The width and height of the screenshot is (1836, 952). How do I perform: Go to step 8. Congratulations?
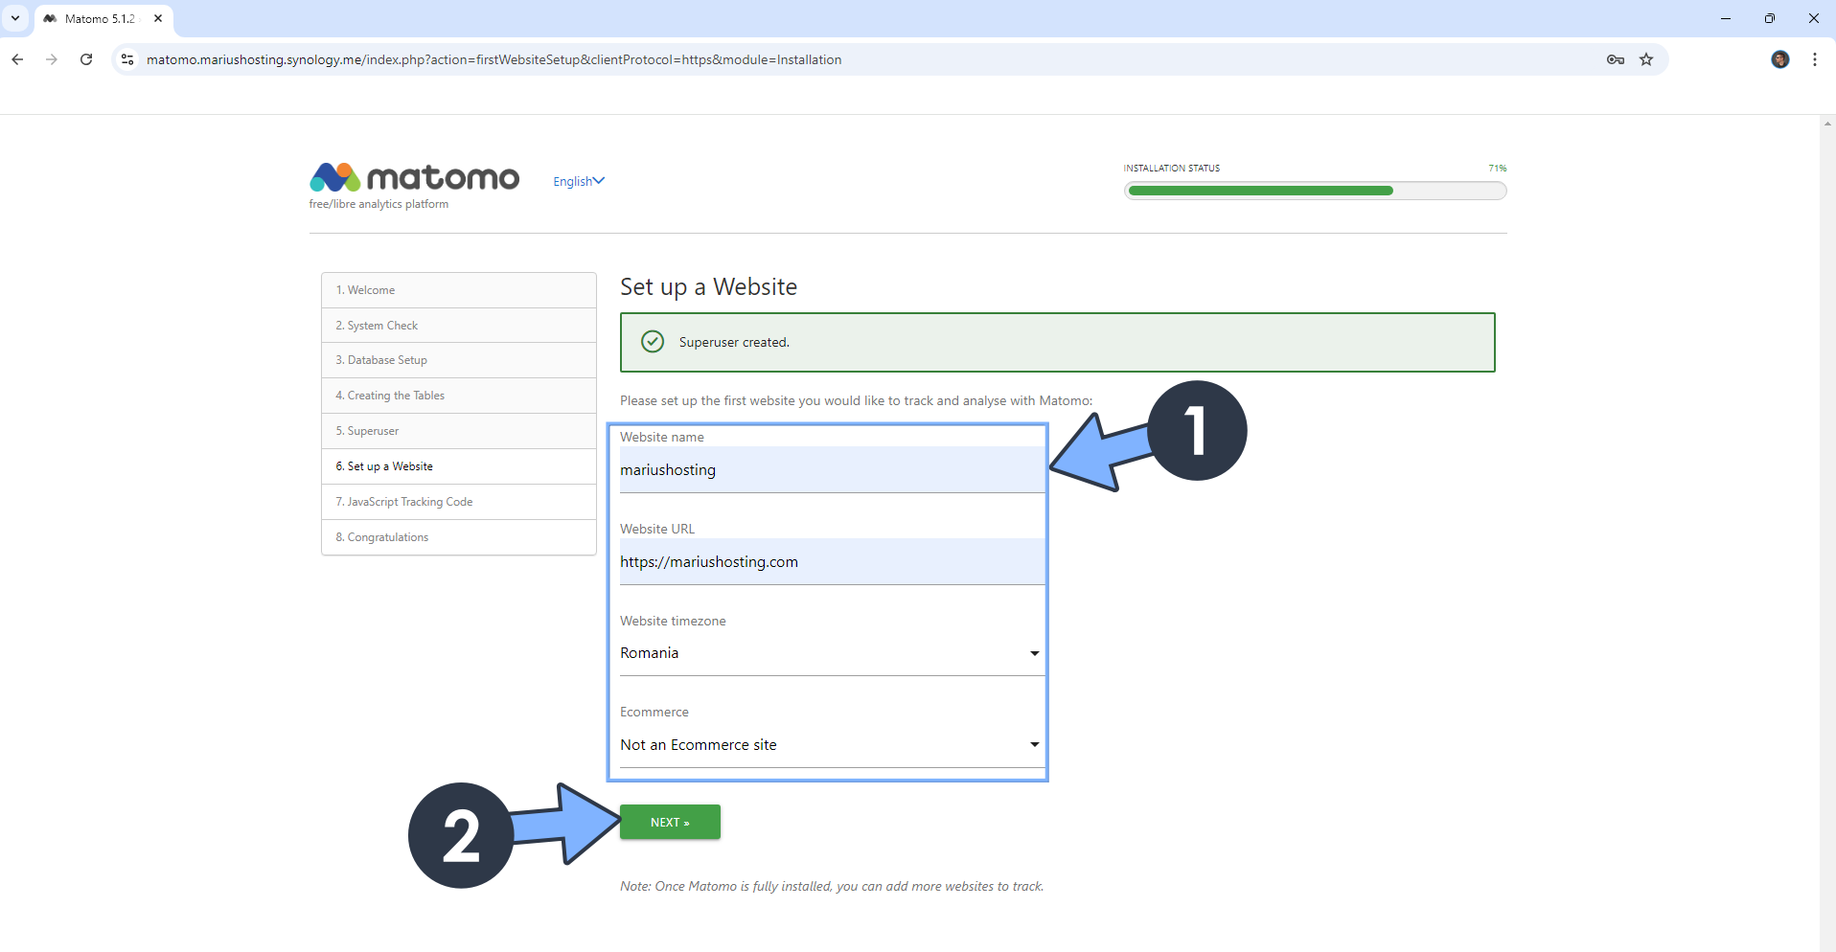pos(459,537)
